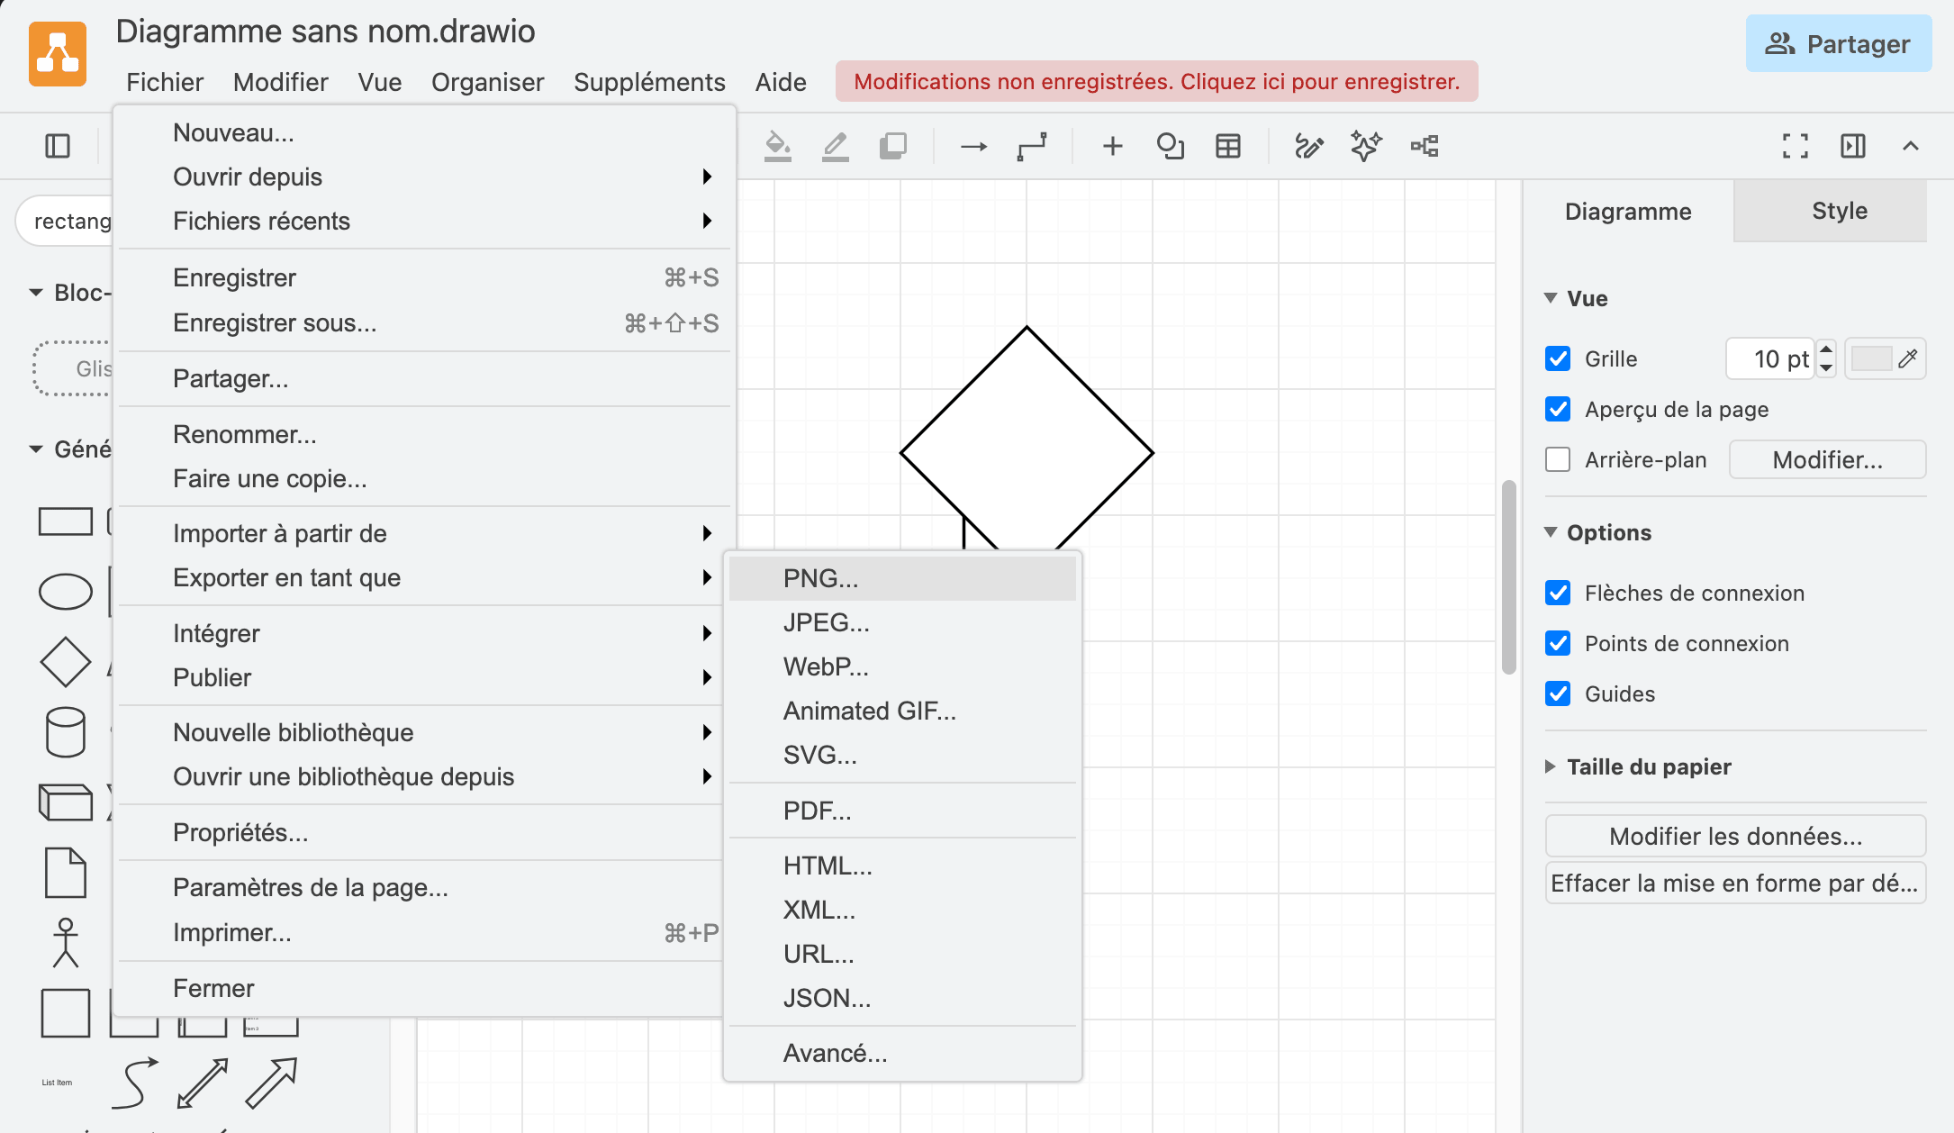Click the unsaved modifications save banner

(x=1156, y=81)
